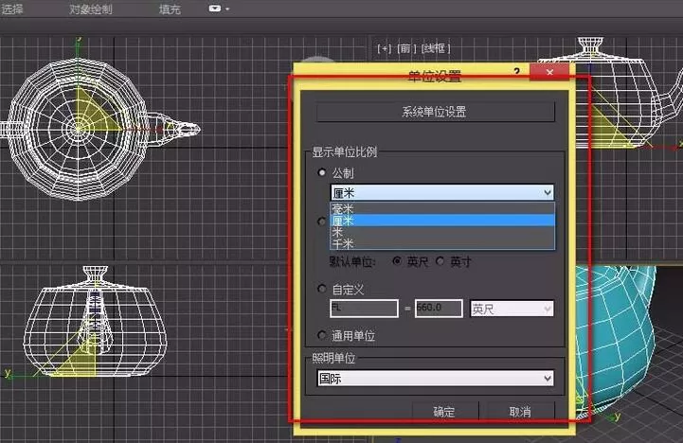This screenshot has height=443, width=683.
Task: Click the [线框] viewport shading label
Action: coord(435,48)
